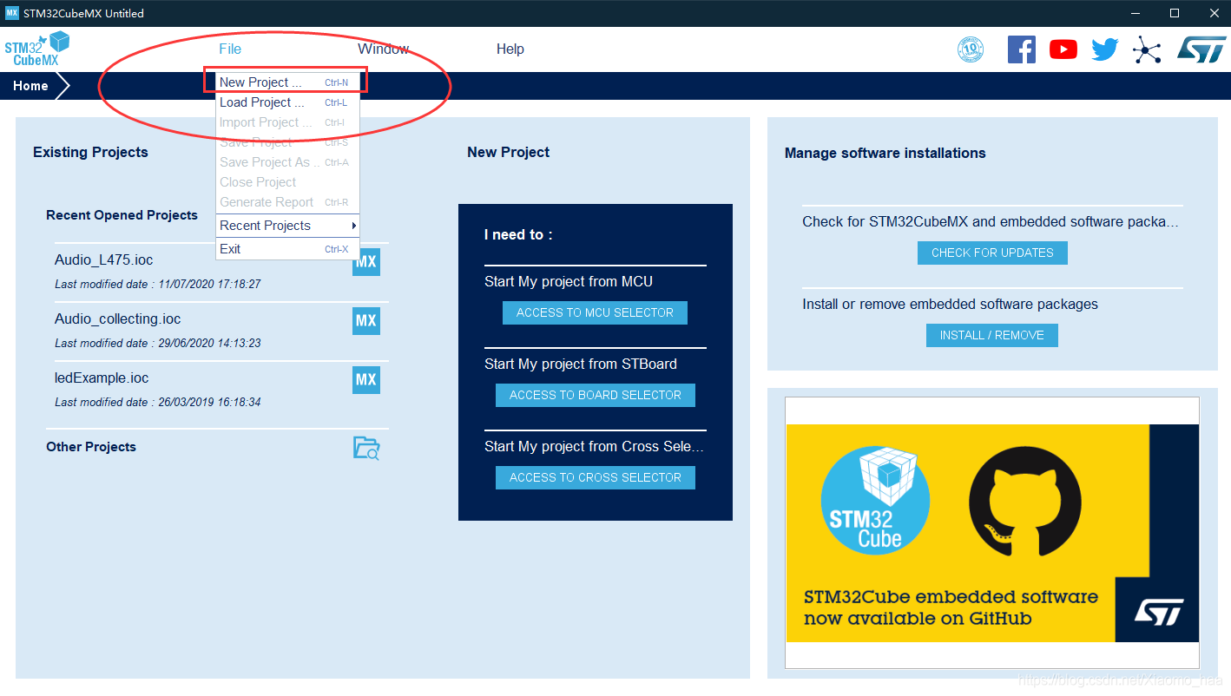Click the STM32CubeMX logo
Screen dimensions: 1231x696
(x=36, y=49)
